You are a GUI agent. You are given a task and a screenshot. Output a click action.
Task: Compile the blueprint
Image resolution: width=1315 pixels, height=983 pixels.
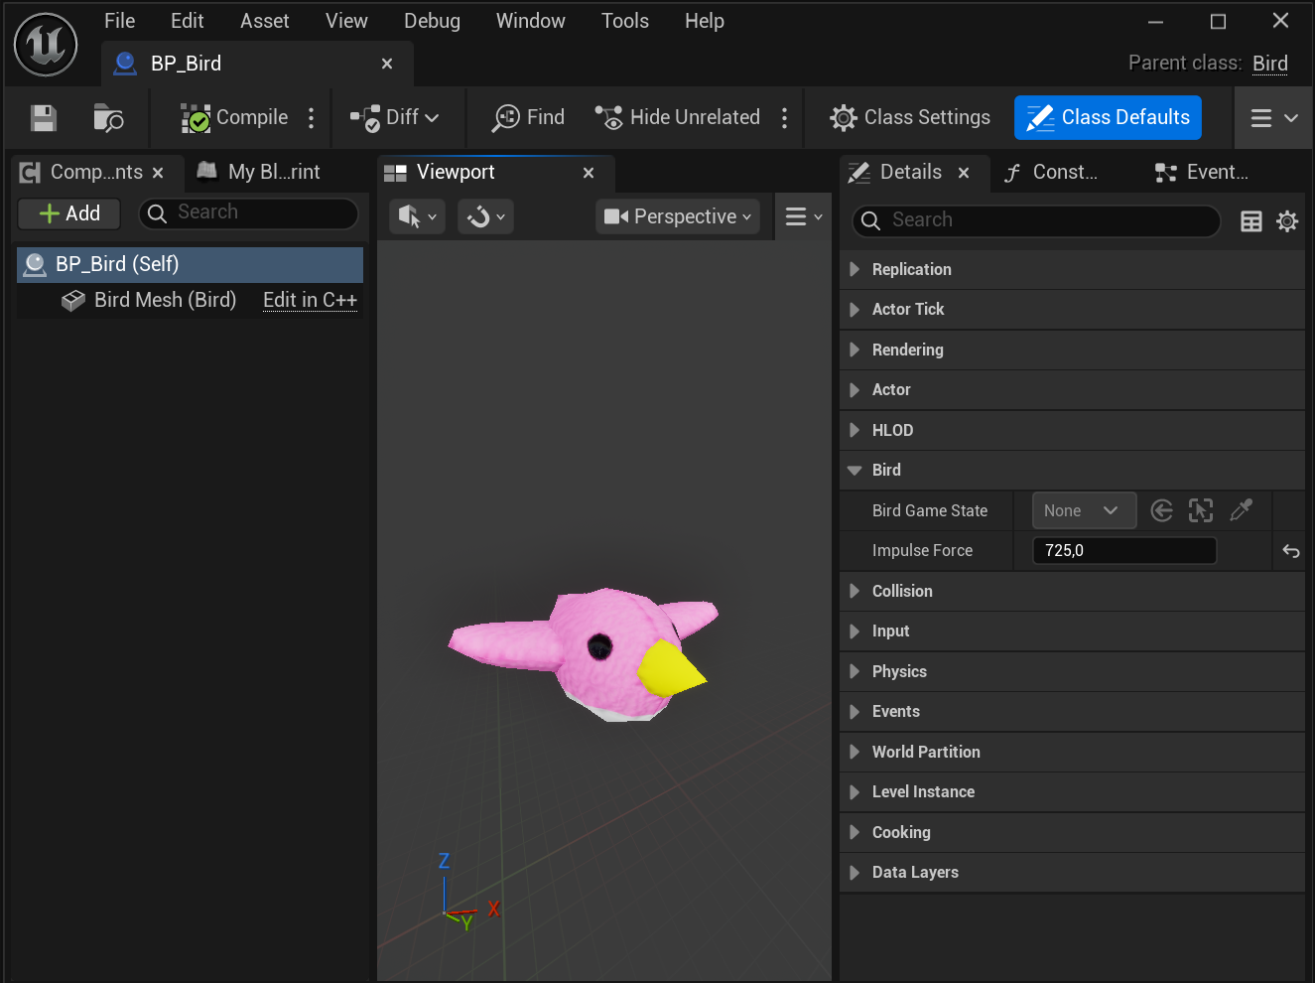pos(234,118)
